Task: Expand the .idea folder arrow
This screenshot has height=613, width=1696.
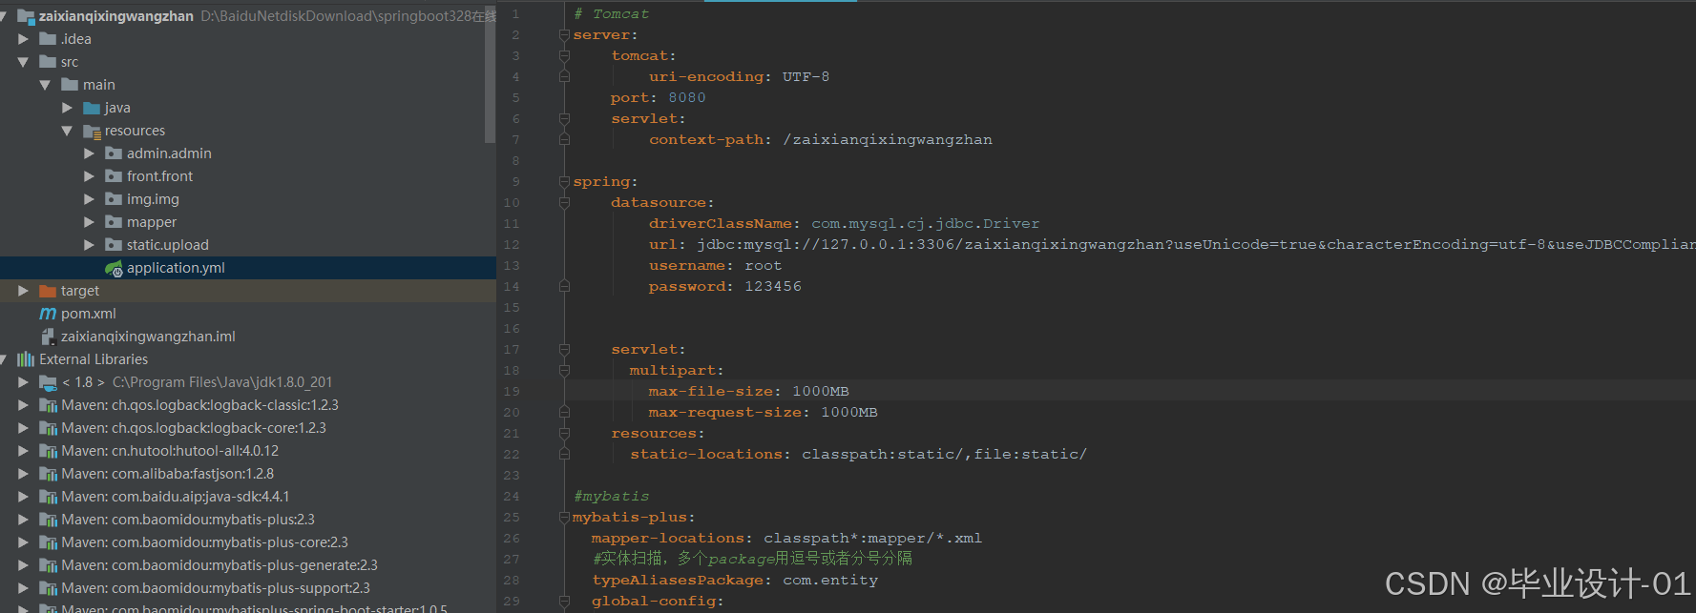Action: (x=23, y=39)
